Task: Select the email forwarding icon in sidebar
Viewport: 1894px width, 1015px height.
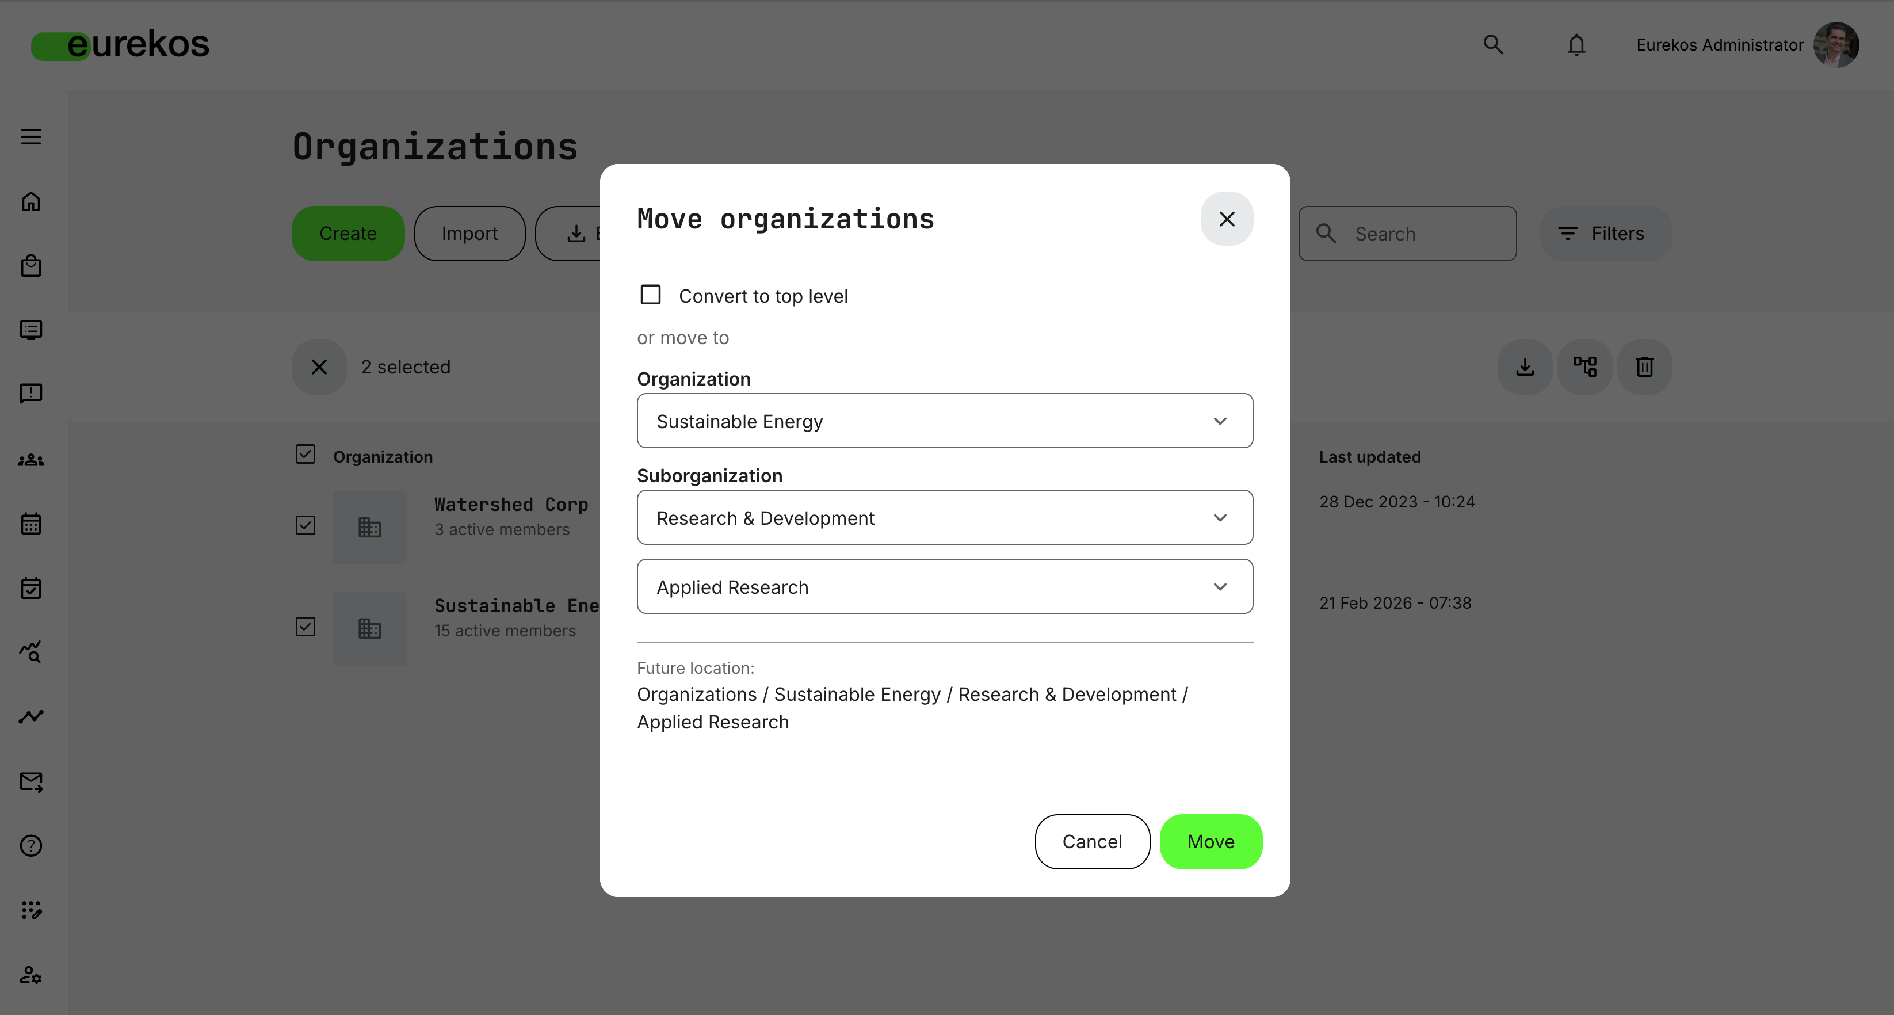Action: [x=31, y=782]
